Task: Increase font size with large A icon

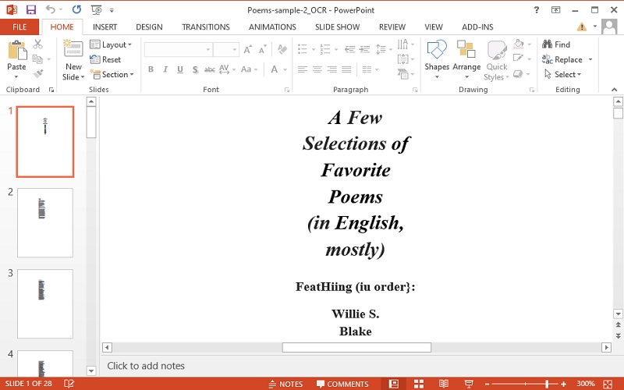Action: tap(247, 50)
